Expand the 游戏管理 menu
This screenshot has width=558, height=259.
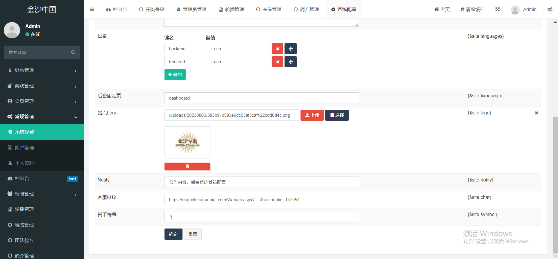click(42, 86)
